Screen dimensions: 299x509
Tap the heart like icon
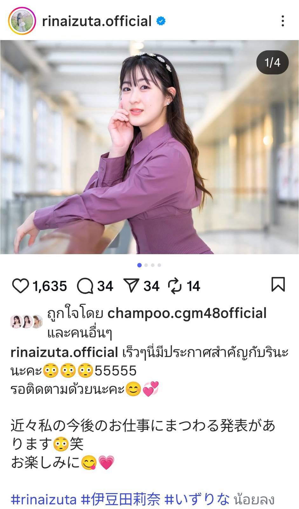(x=20, y=286)
